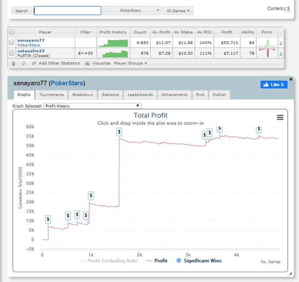Click the refresh icon in table toolbar

(x=23, y=64)
